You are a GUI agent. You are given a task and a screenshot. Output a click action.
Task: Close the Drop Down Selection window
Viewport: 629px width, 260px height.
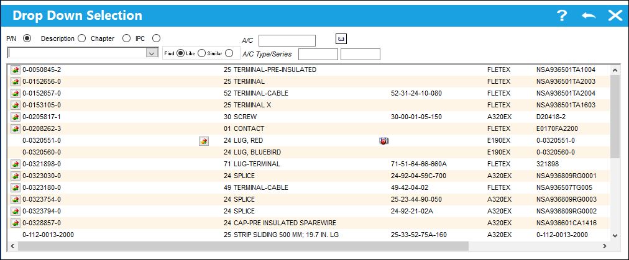pyautogui.click(x=615, y=16)
